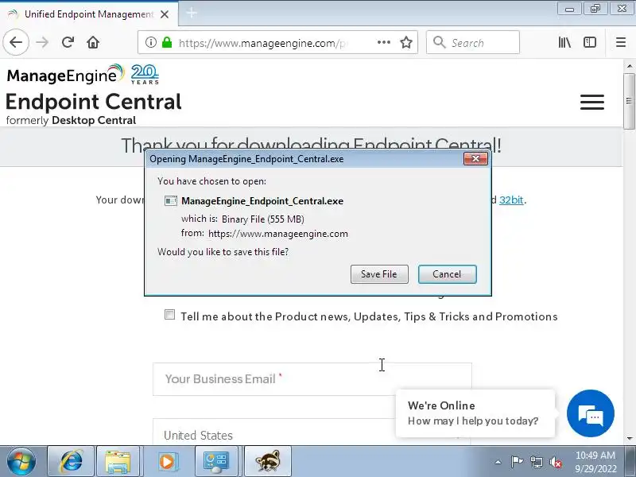Close the Opening ManageEngine dialog
The image size is (636, 477).
tap(475, 158)
